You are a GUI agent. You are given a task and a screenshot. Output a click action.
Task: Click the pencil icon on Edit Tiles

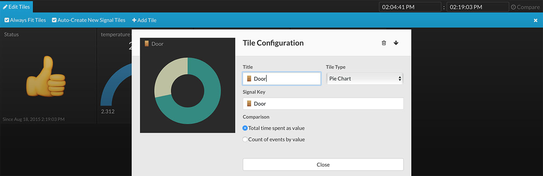pos(5,7)
